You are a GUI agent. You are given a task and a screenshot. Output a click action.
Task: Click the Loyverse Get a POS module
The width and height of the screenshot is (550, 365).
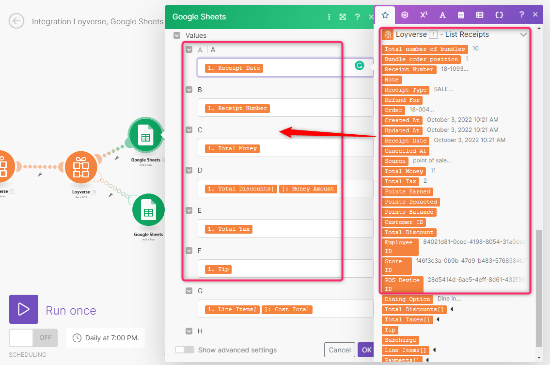coord(81,168)
